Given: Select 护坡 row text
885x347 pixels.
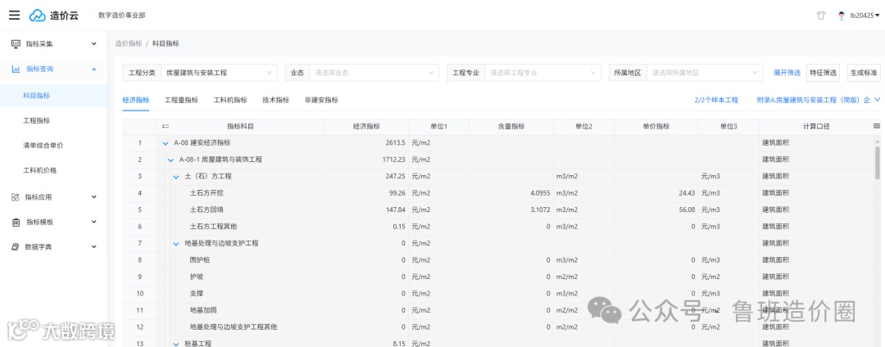Looking at the screenshot, I should [197, 277].
